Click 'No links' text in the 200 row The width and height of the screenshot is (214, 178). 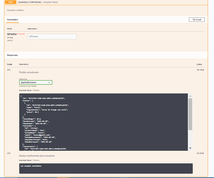pos(200,70)
